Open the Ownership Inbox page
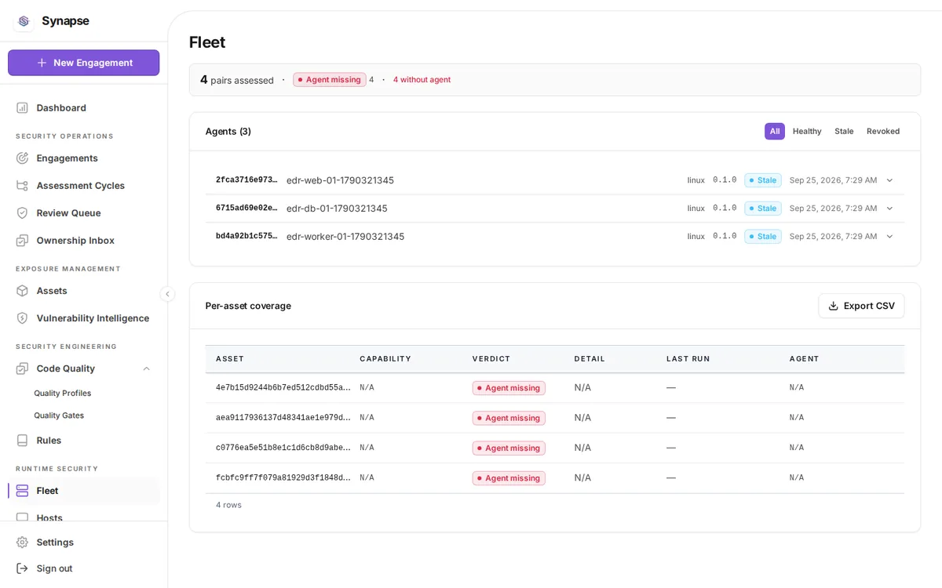The image size is (942, 588). coord(83,240)
